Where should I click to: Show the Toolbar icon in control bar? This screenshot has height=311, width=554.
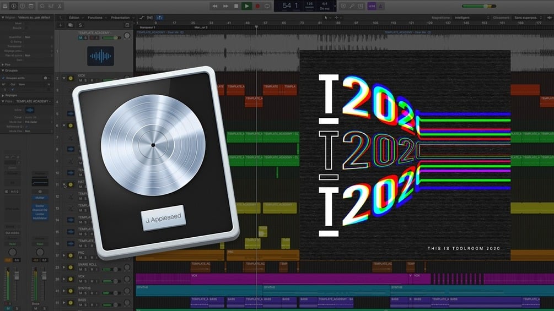click(31, 6)
